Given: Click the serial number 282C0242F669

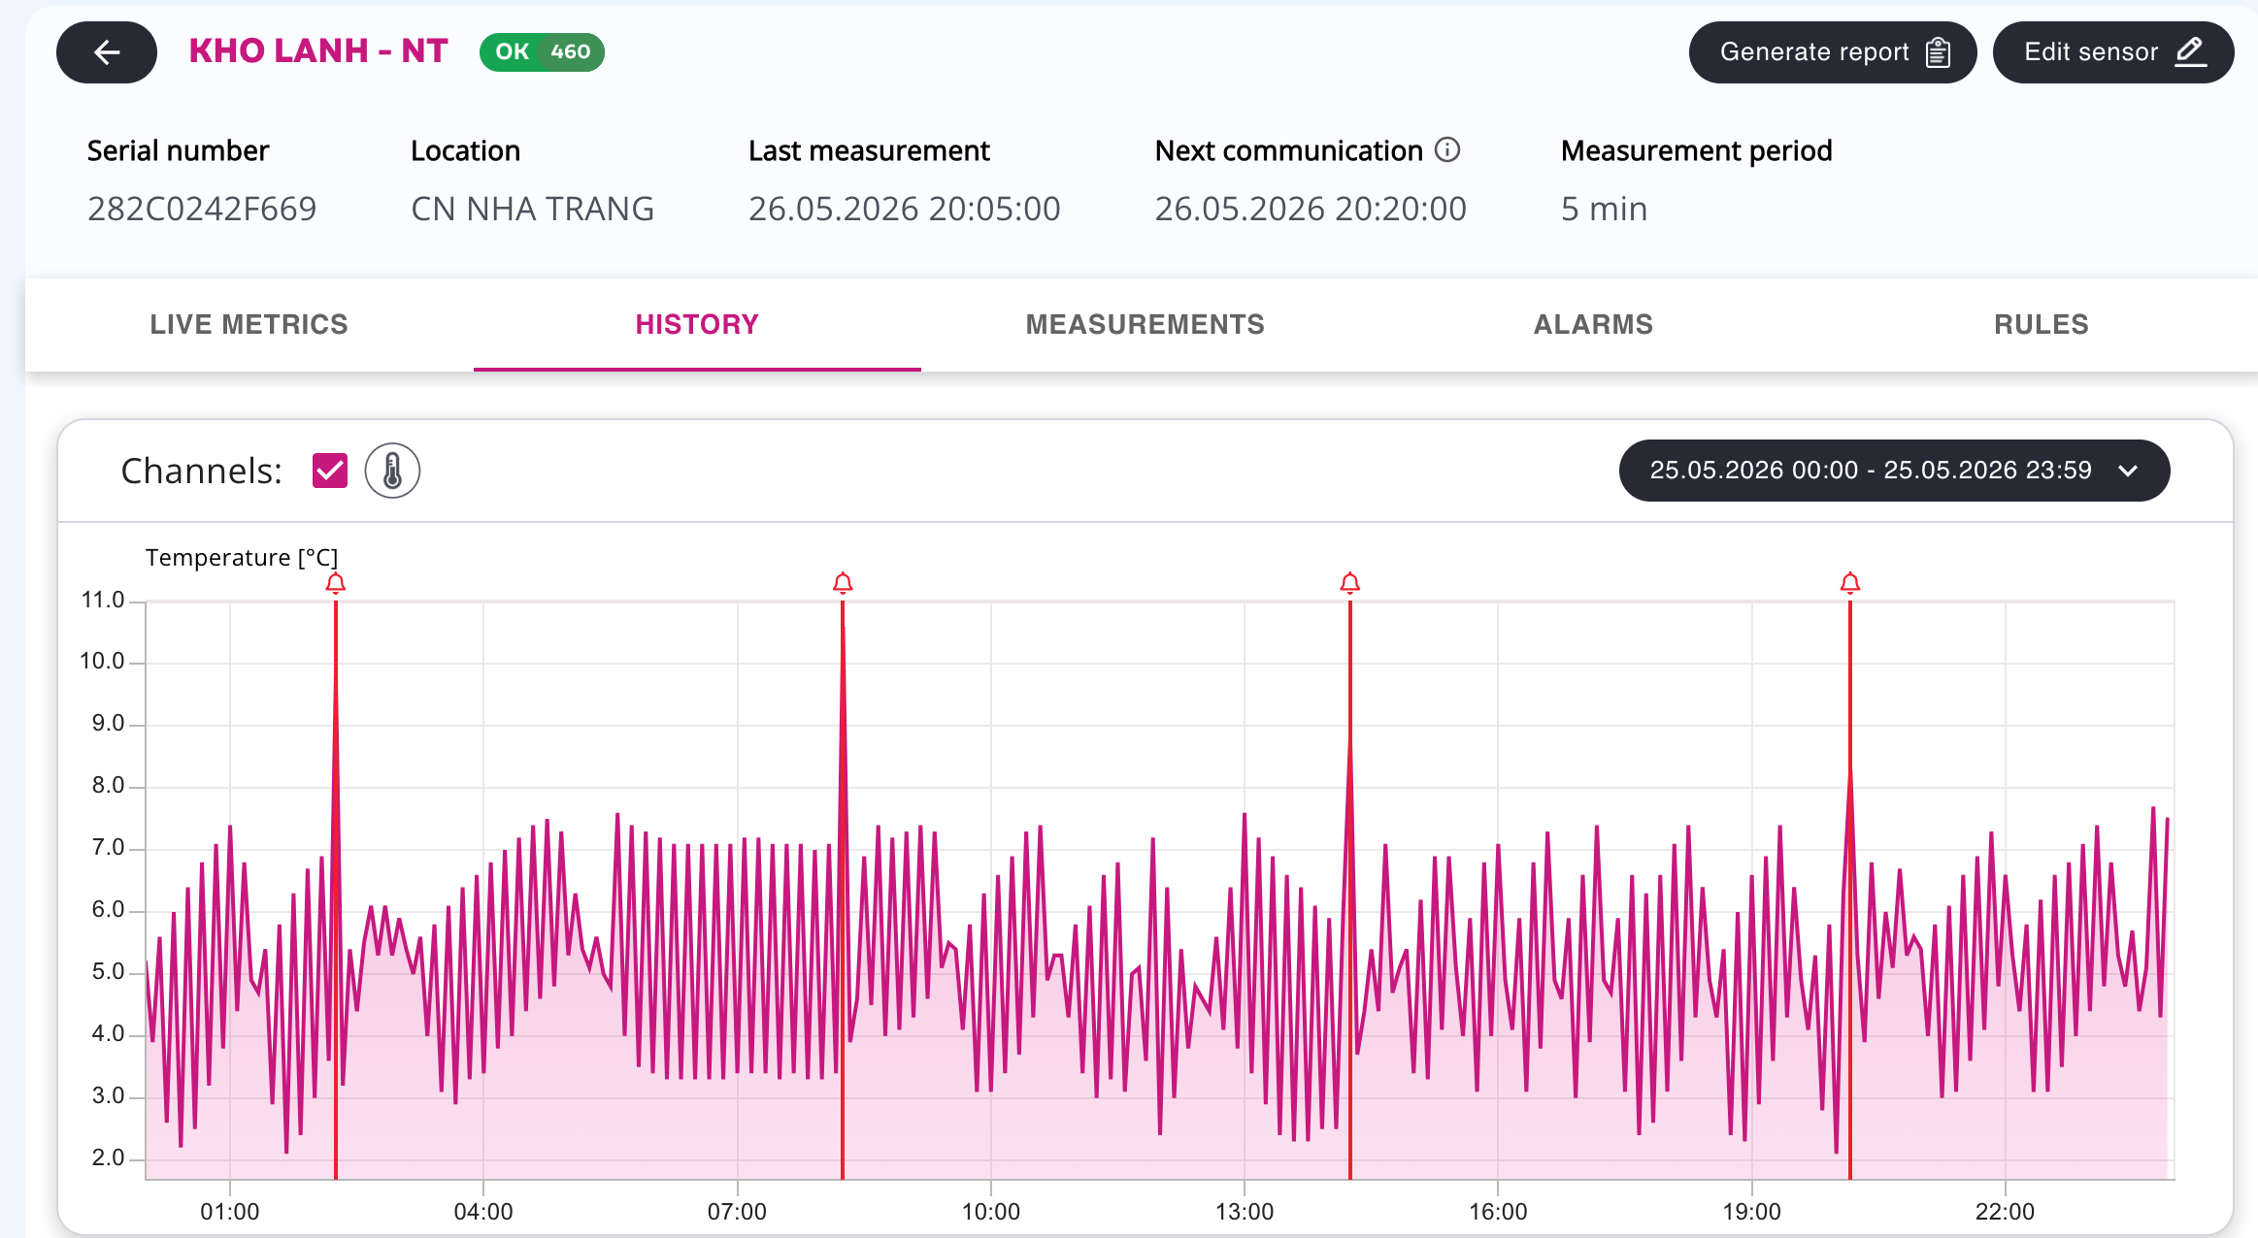Looking at the screenshot, I should click(x=202, y=209).
